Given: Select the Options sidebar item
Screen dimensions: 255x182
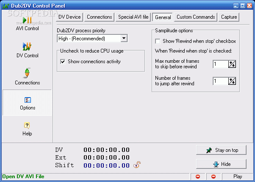Looking at the screenshot, I should tap(27, 103).
